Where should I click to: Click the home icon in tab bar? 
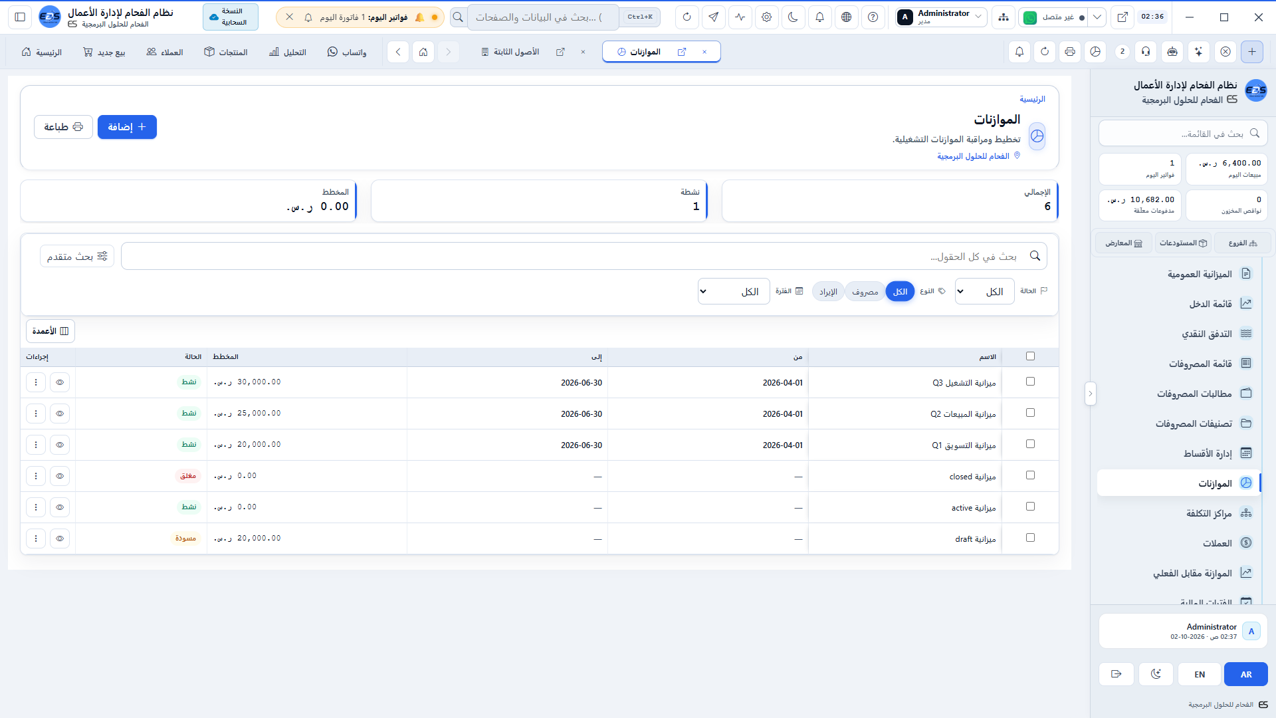pos(423,52)
